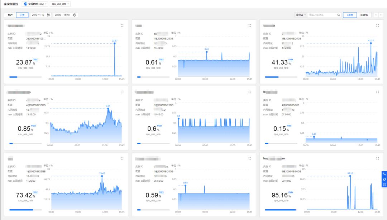Image resolution: width=387 pixels, height=220 pixels.
Task: Open the 全部地域 (482) region dropdown
Action: [x=35, y=4]
